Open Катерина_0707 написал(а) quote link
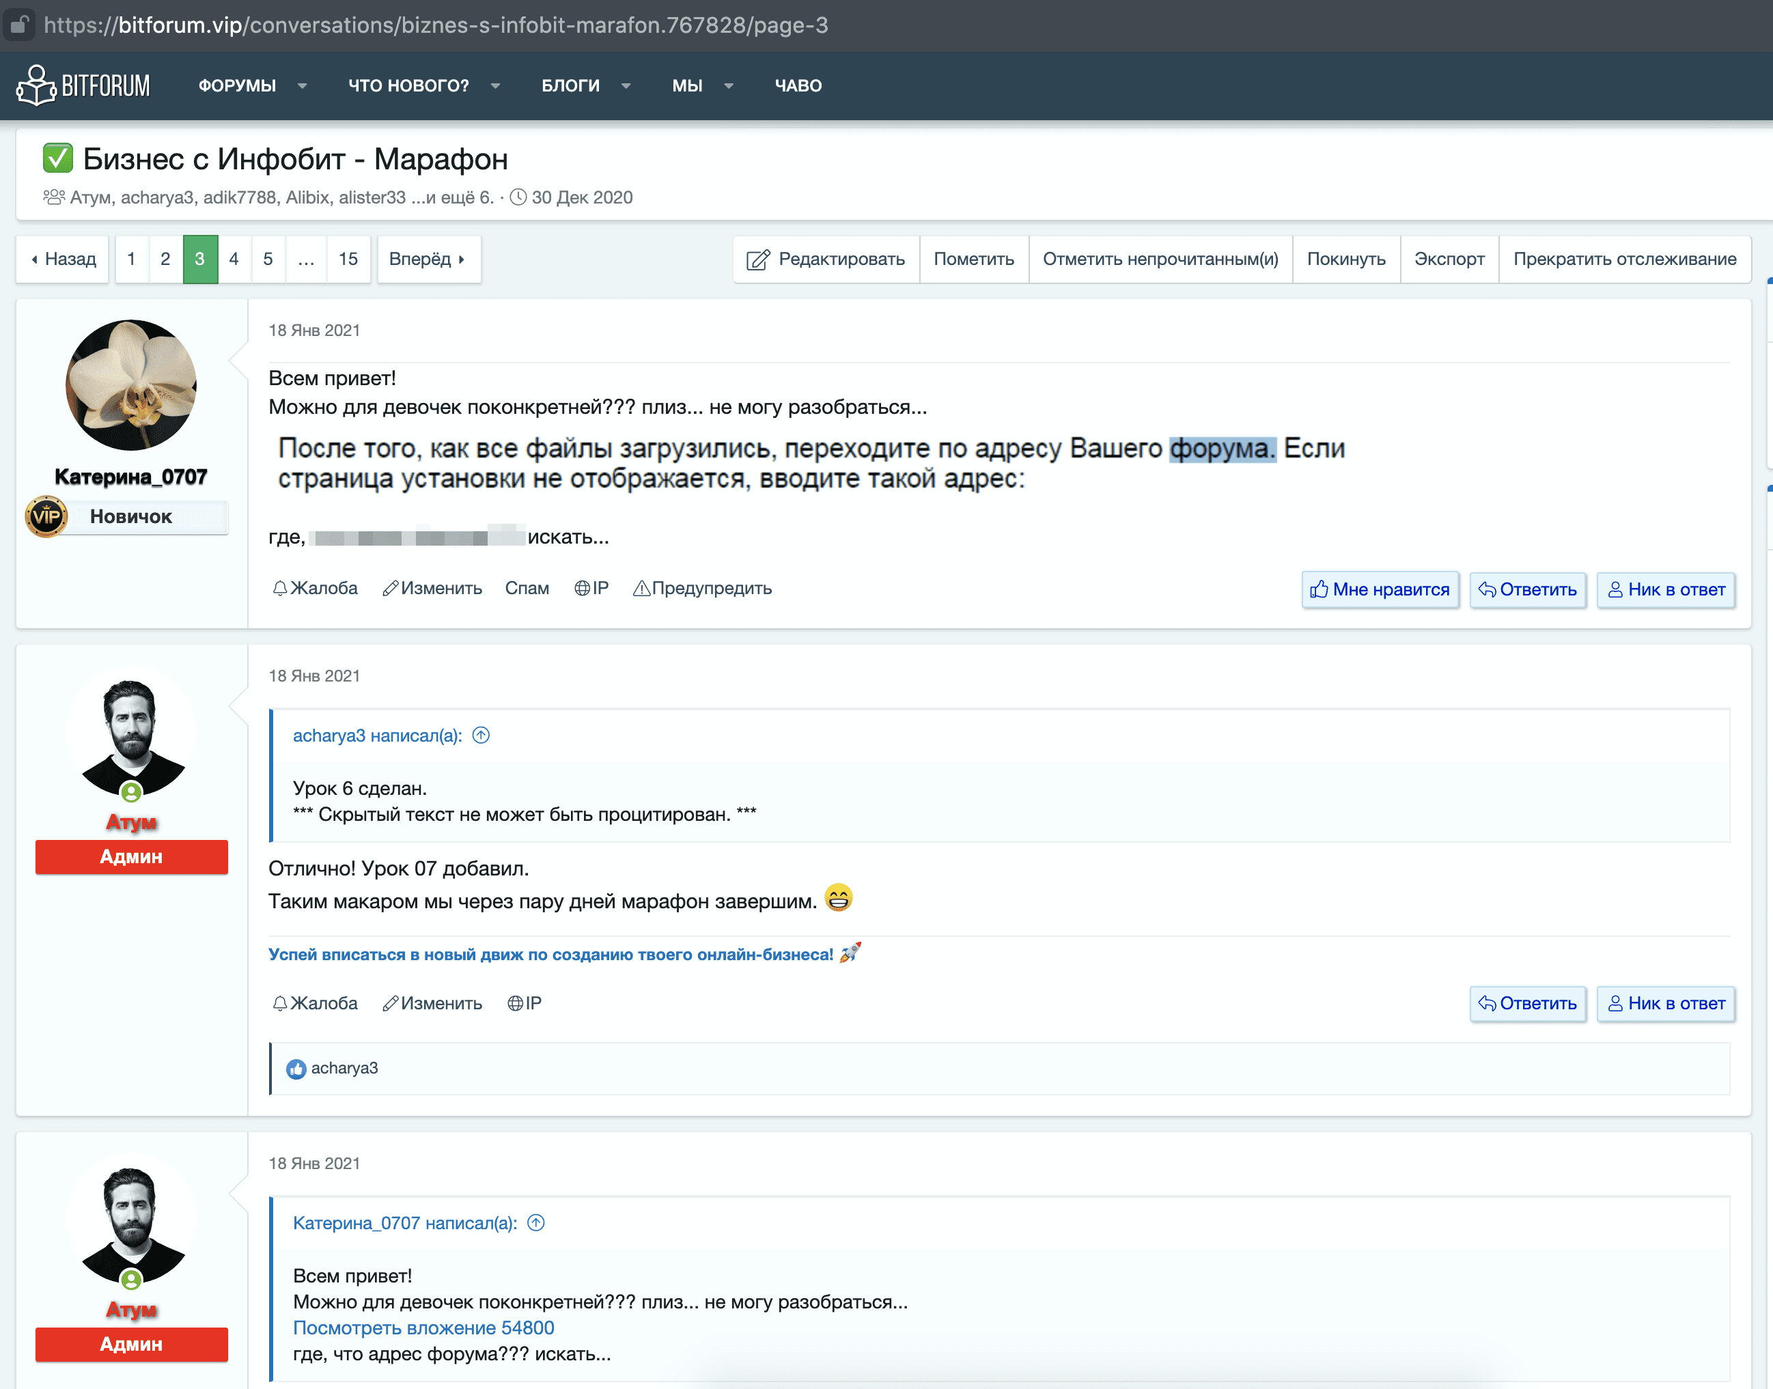 (405, 1223)
